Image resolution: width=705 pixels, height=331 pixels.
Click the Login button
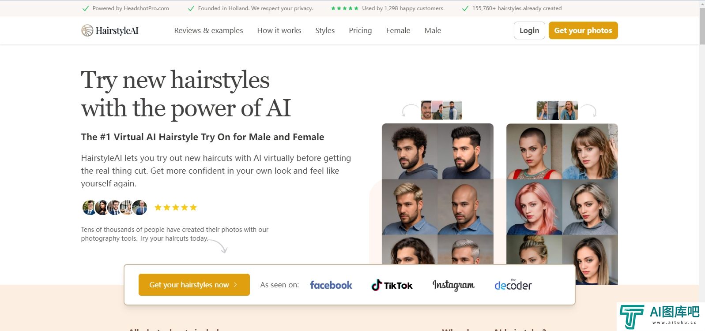coord(529,30)
